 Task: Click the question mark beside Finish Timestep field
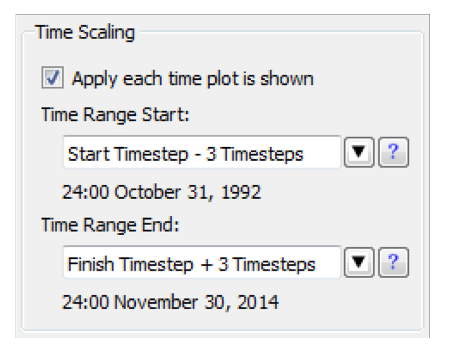(x=394, y=263)
